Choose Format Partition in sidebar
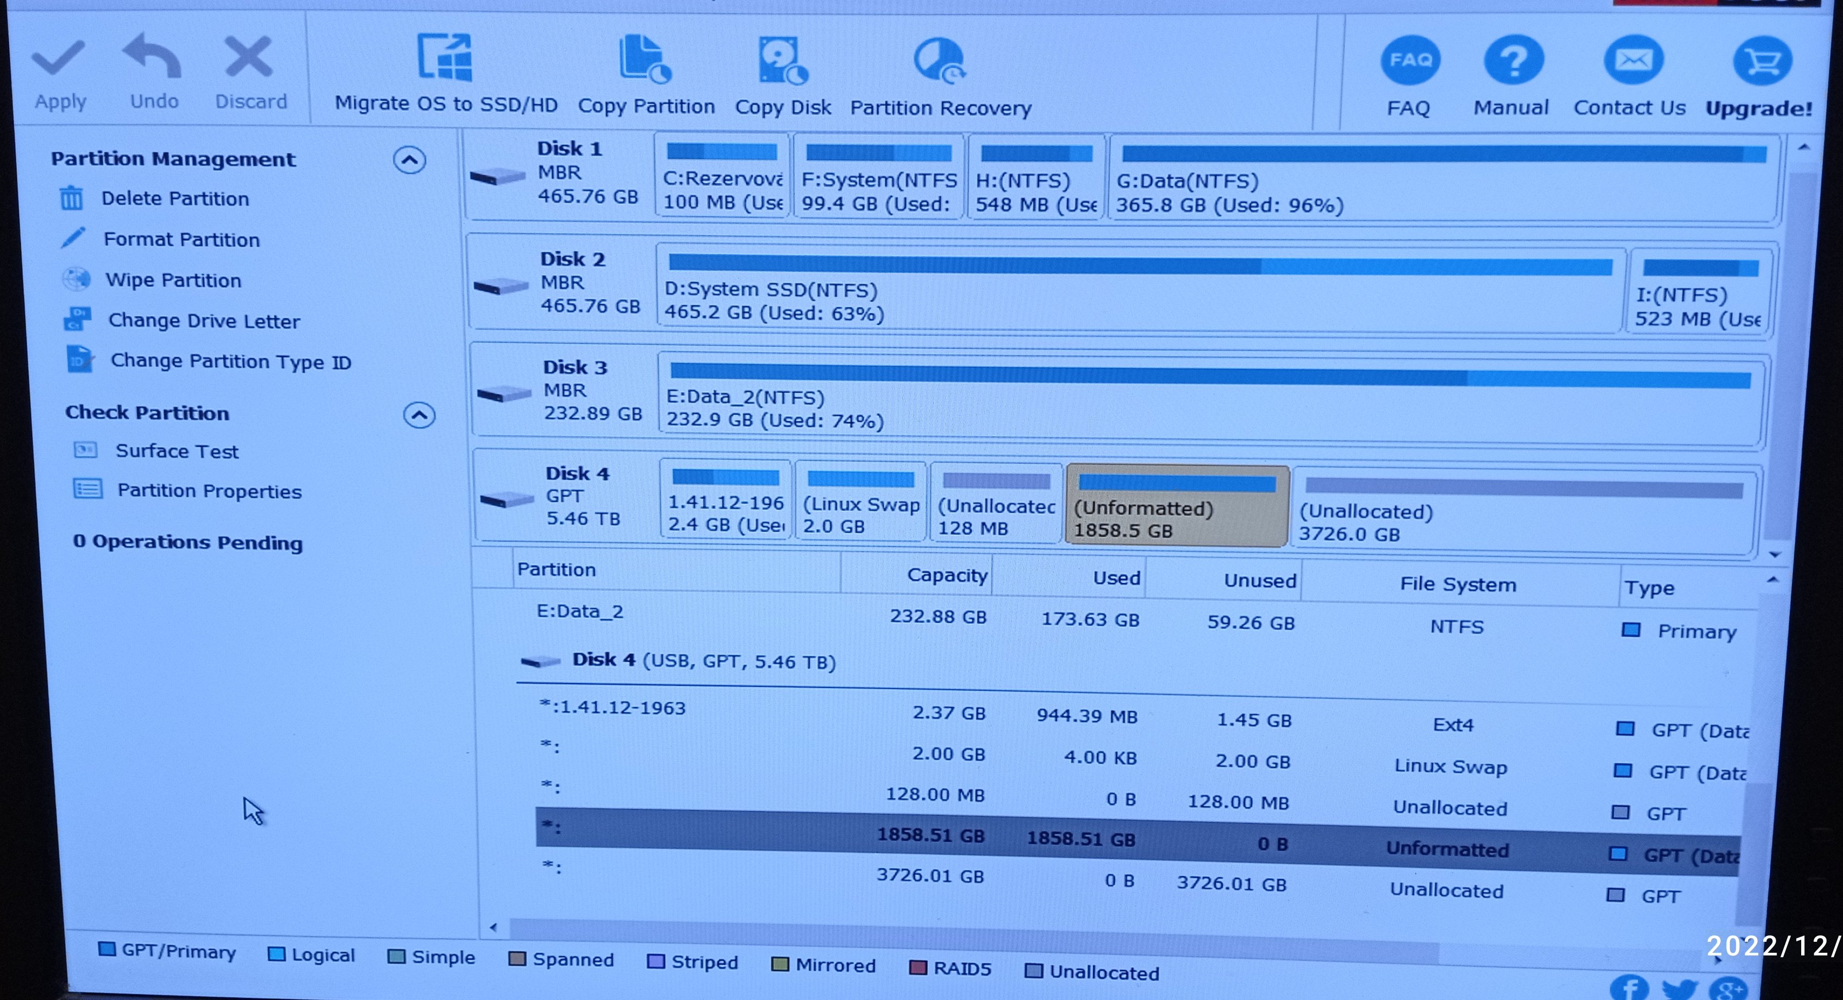Image resolution: width=1843 pixels, height=1000 pixels. (181, 240)
